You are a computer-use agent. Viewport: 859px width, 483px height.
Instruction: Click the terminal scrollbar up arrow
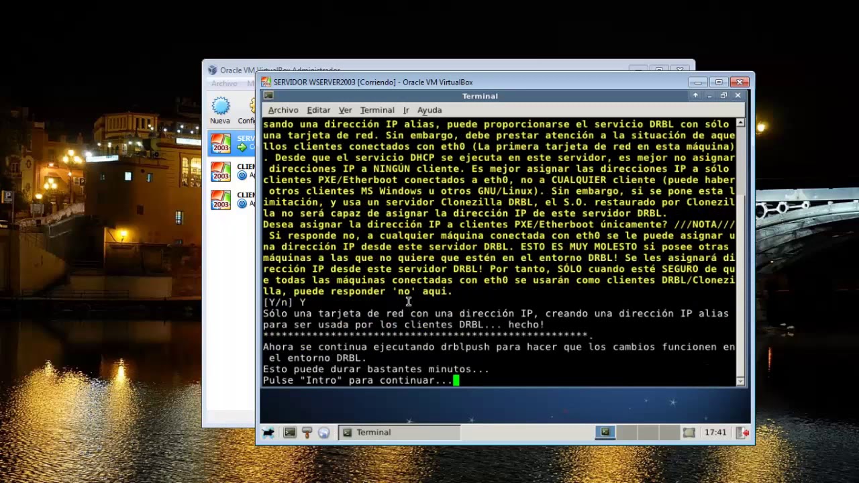click(740, 123)
